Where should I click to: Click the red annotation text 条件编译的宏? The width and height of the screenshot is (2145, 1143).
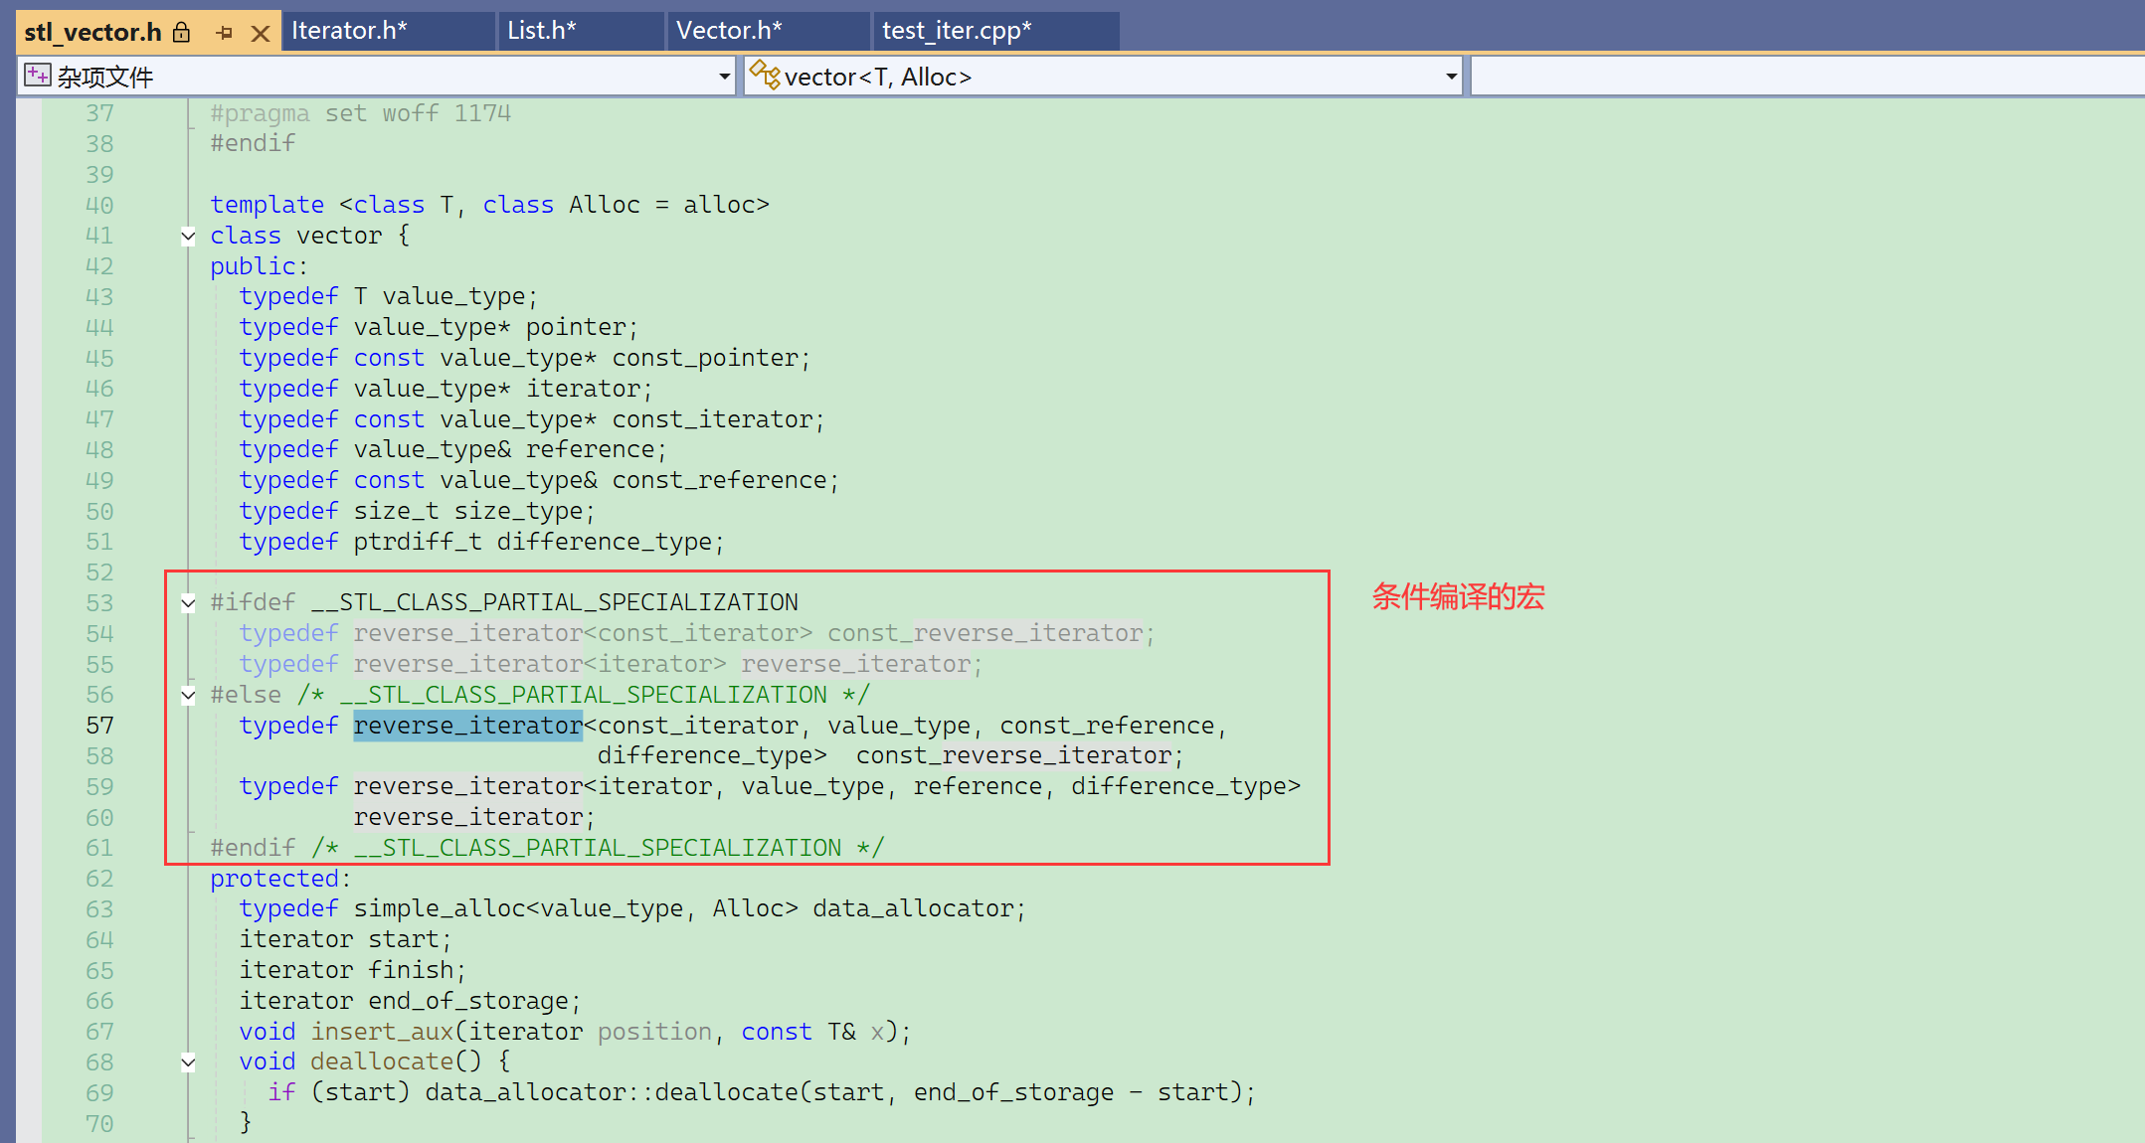1458,596
